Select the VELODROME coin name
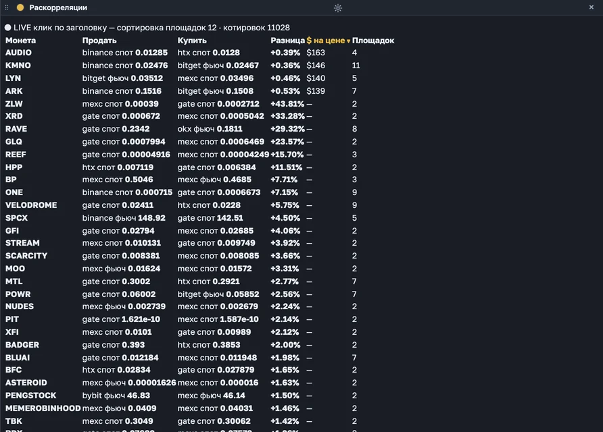The image size is (603, 432). 31,205
